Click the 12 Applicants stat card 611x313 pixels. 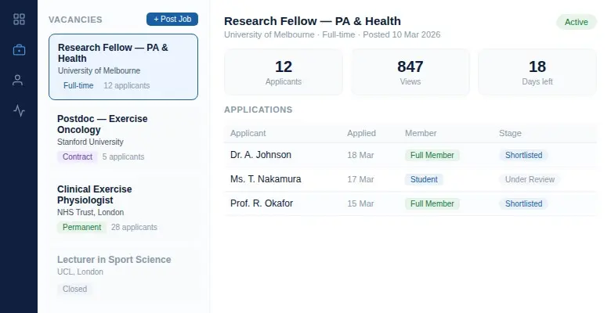pos(284,72)
